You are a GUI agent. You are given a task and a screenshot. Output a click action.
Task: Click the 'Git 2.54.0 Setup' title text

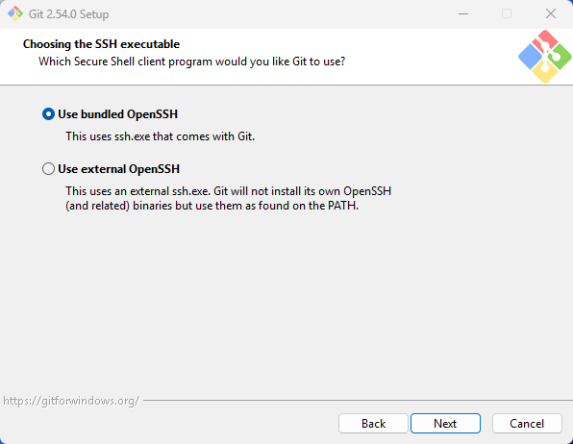(68, 14)
